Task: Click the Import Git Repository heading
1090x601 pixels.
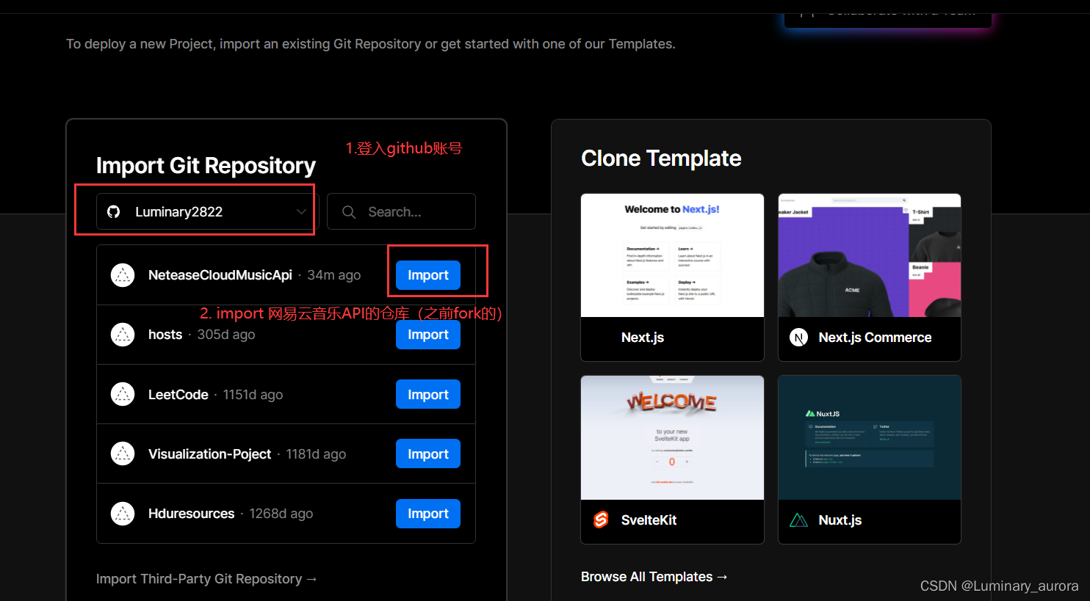Action: pyautogui.click(x=206, y=166)
